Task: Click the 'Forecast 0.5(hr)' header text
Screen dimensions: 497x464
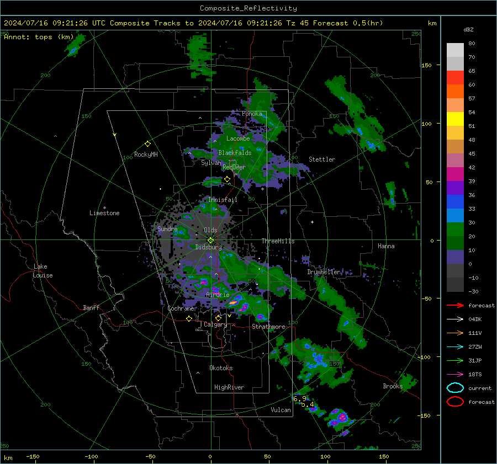Action: tap(348, 23)
